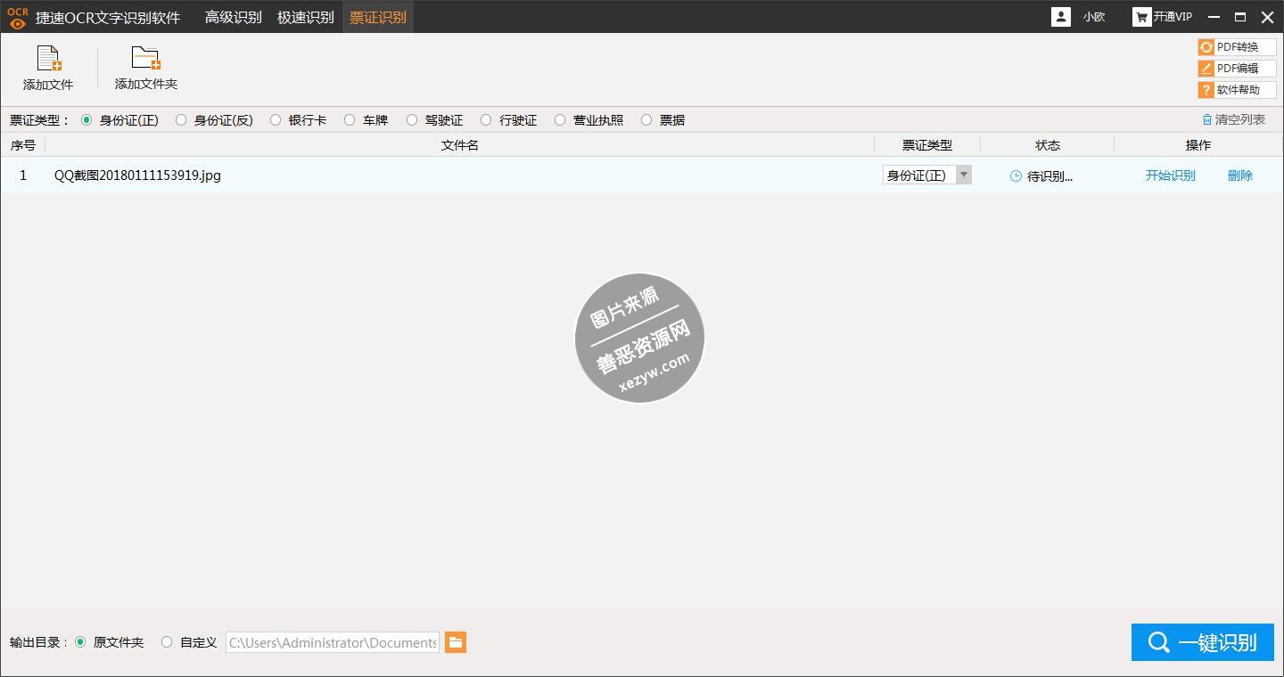Open the PDF转换 tool
The image size is (1284, 677).
[1236, 47]
